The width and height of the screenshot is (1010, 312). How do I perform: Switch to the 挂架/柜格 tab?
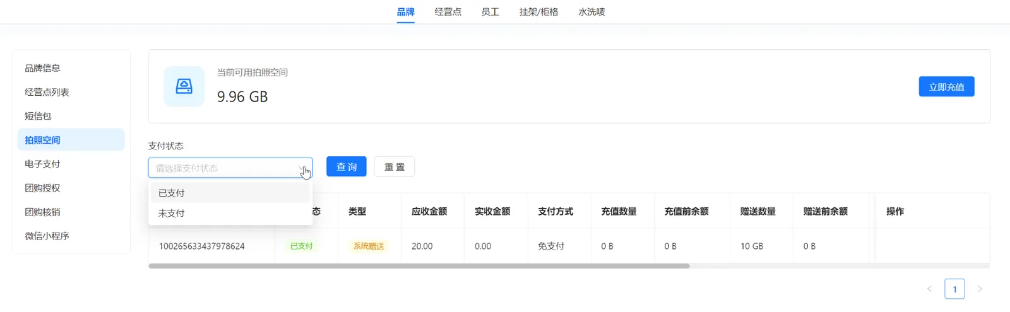coord(538,11)
